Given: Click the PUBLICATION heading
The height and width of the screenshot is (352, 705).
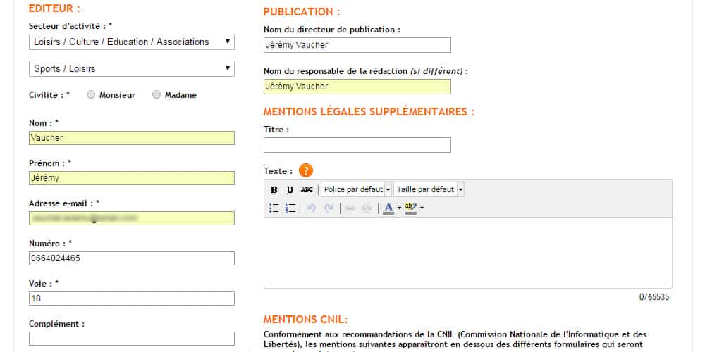Looking at the screenshot, I should tap(302, 12).
